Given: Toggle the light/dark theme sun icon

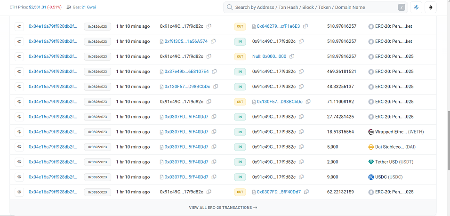Looking at the screenshot, I should tap(416, 8).
